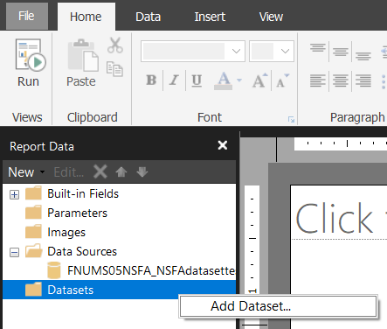
Task: Click the Delete X icon in Report Data toolbar
Action: pos(100,171)
